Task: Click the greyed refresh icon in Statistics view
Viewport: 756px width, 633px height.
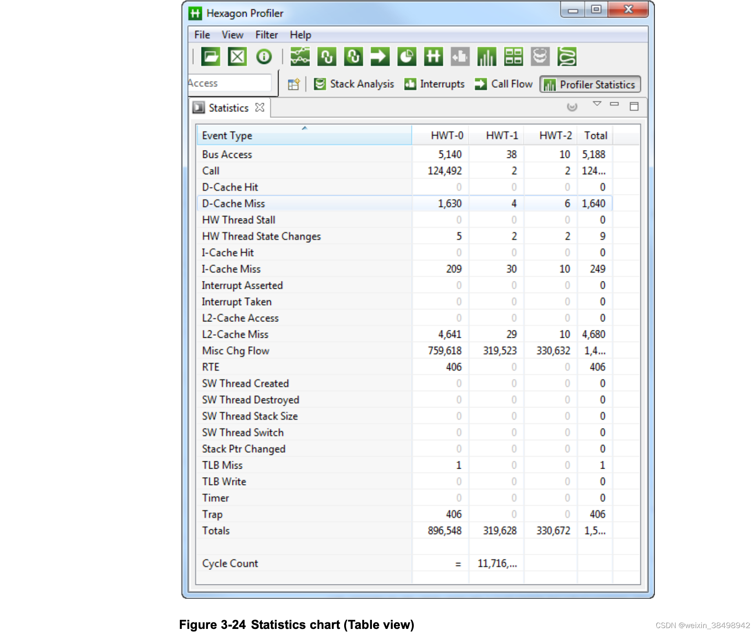Action: (572, 107)
